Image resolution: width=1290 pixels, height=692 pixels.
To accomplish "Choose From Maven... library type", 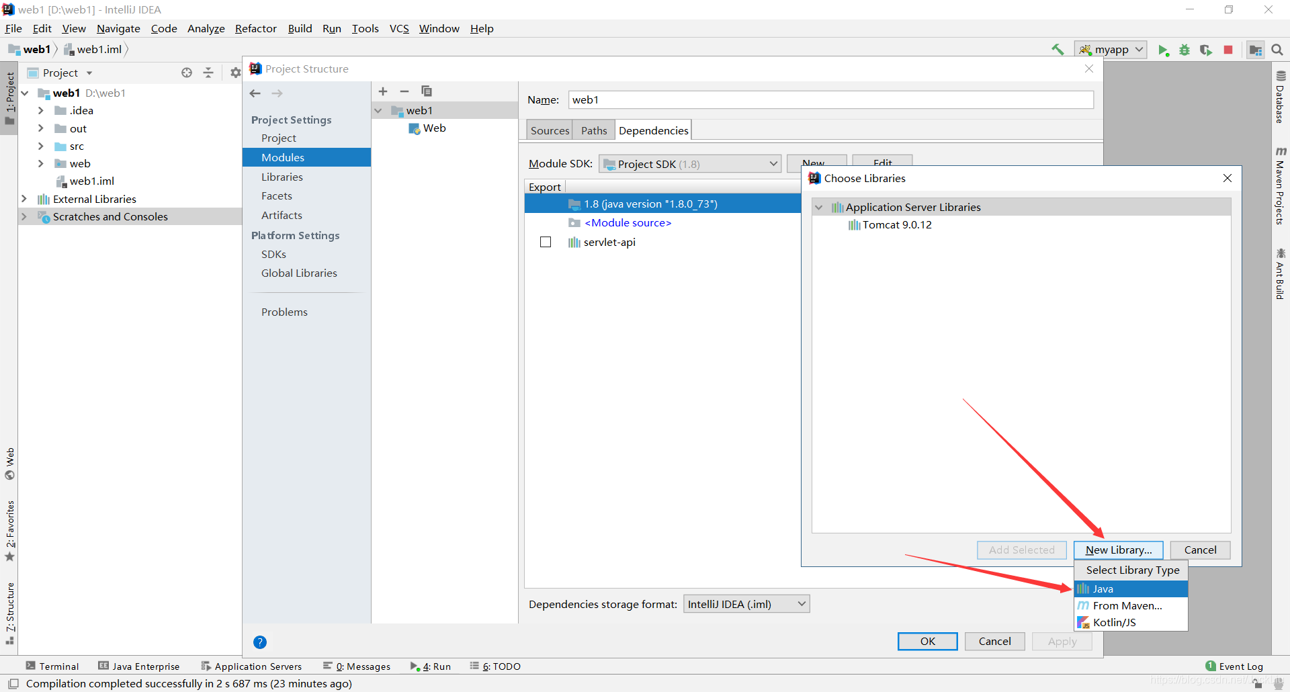I will (x=1131, y=605).
